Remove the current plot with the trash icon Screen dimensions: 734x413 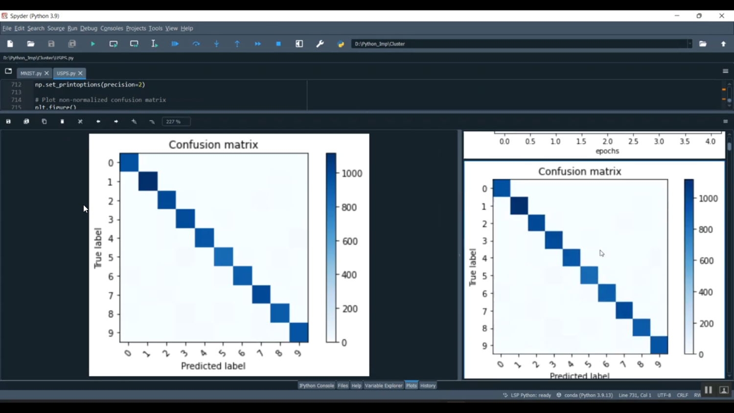pyautogui.click(x=62, y=121)
